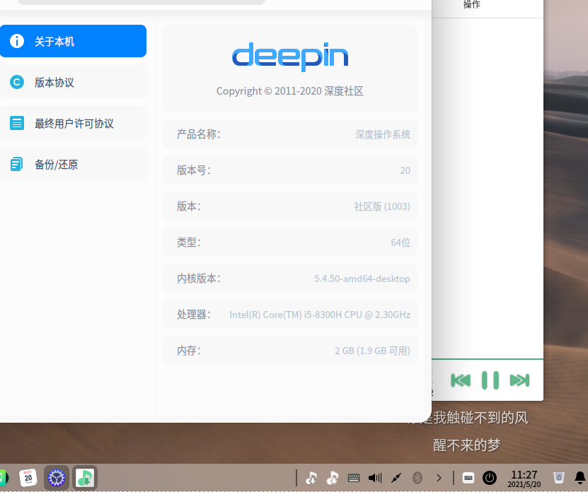Open the music downloader app in dock
The image size is (588, 492).
coord(85,478)
